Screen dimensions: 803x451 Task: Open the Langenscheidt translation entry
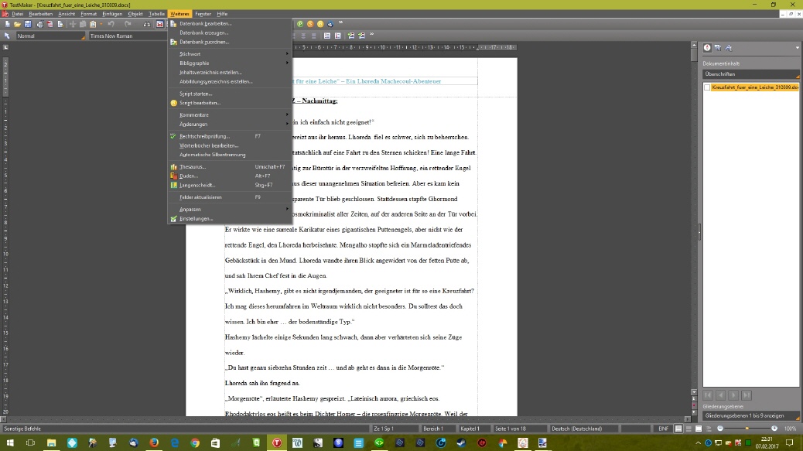[x=197, y=185]
